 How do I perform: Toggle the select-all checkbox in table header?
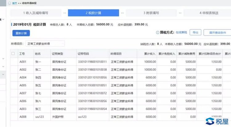point(13,54)
